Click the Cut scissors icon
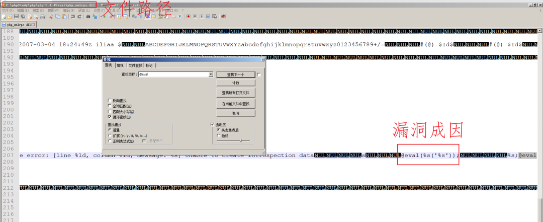Image resolution: width=543 pixels, height=222 pixels. point(51,16)
